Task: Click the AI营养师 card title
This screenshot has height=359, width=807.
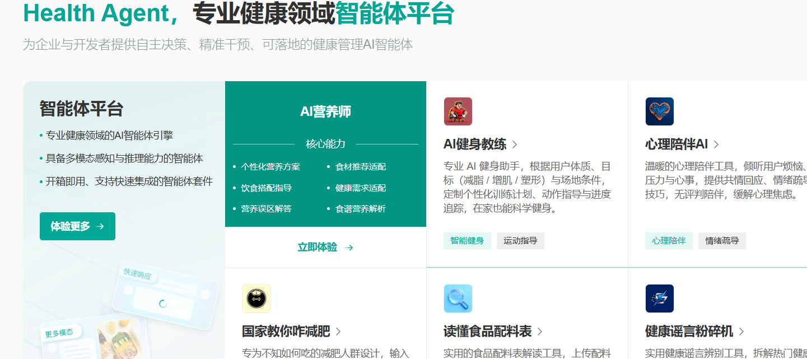Action: [x=325, y=111]
